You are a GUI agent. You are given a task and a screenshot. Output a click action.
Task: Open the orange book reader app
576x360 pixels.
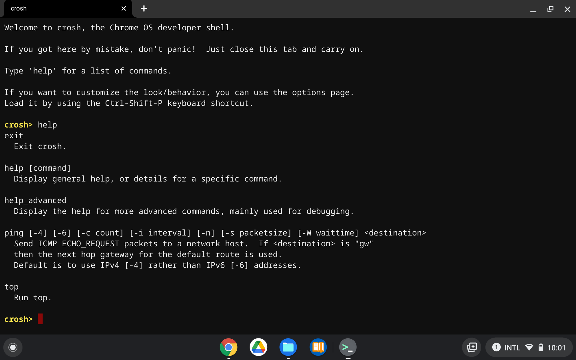coord(318,347)
